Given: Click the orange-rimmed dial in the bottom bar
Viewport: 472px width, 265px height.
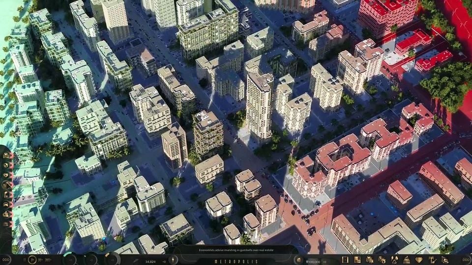Looking at the screenshot, I should 112,260.
